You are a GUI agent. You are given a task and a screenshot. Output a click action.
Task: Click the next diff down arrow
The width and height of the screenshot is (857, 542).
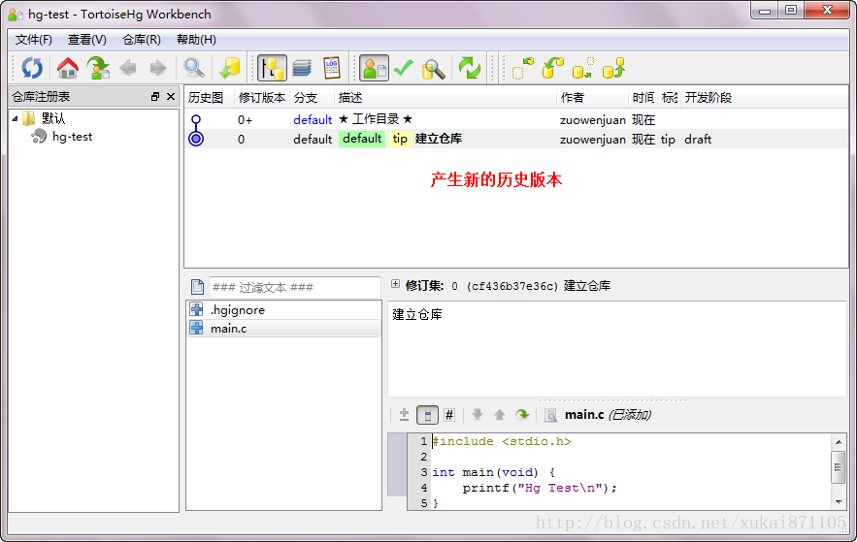pos(478,415)
